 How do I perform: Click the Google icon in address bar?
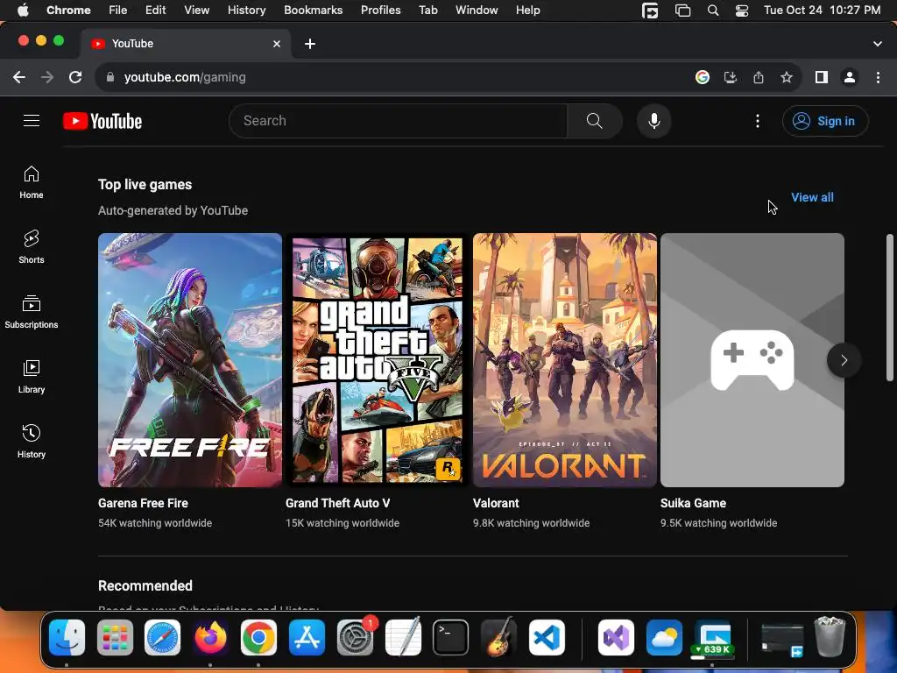pos(702,77)
